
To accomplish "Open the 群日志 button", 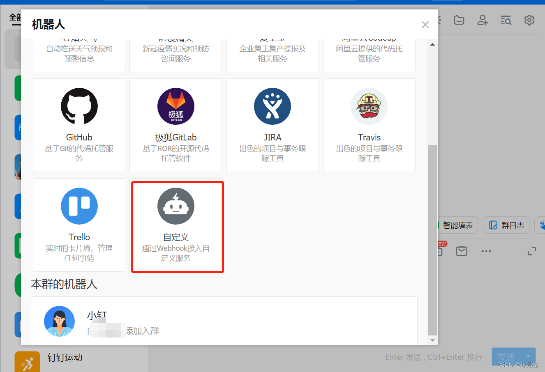I will coord(506,225).
